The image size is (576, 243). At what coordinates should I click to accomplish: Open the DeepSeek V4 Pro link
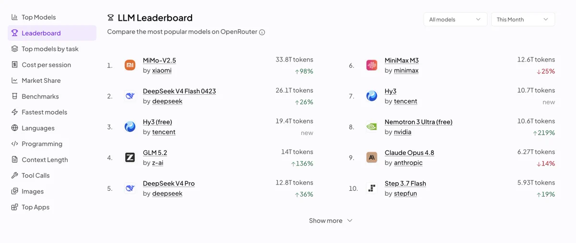coord(169,183)
